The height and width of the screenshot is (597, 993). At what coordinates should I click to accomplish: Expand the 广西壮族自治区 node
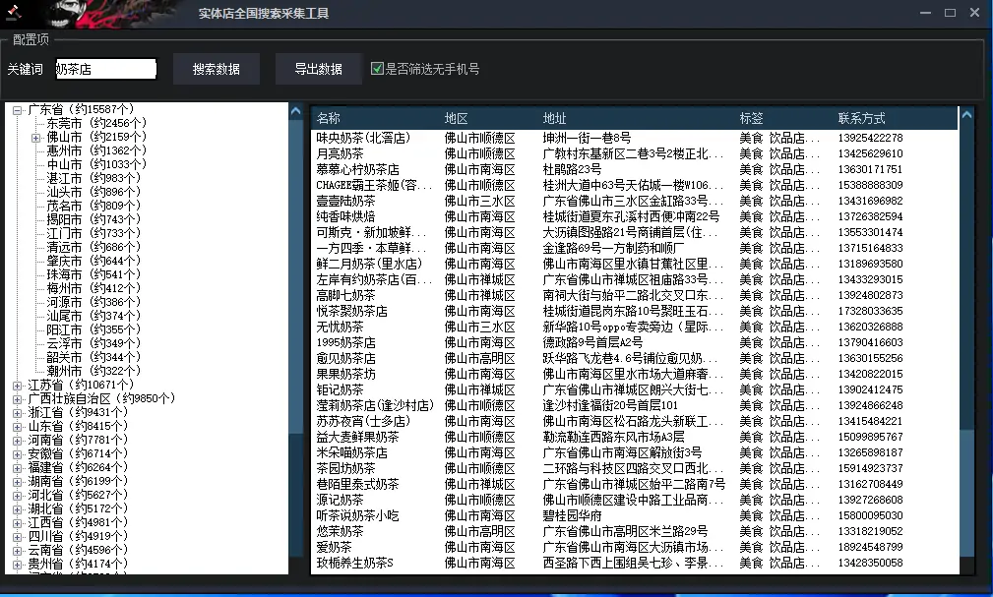pyautogui.click(x=17, y=399)
